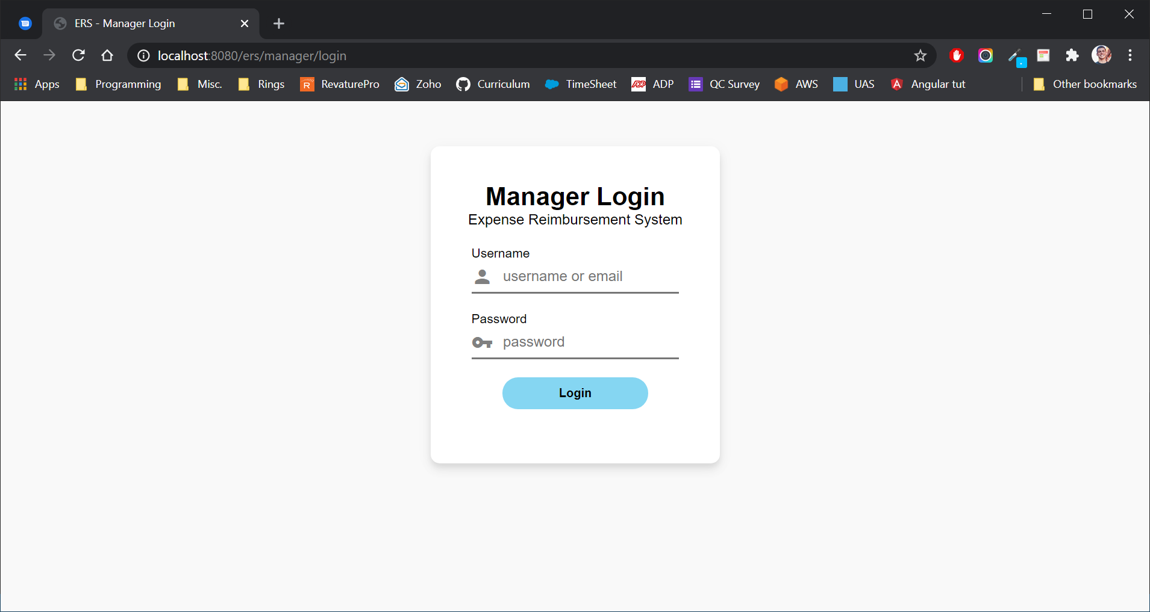View site information icon in address bar
1150x612 pixels.
(143, 56)
